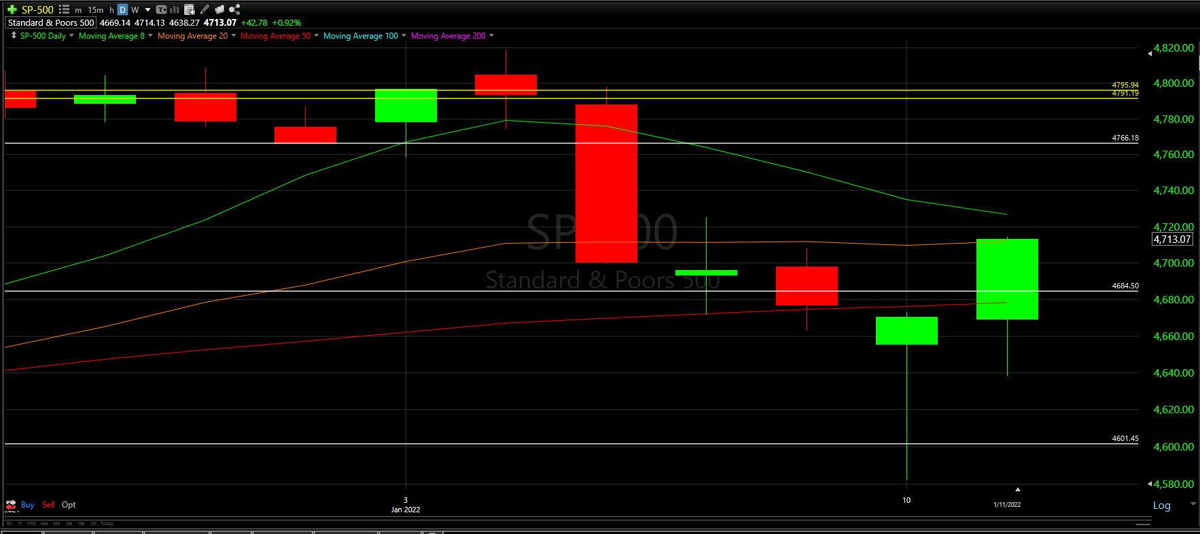Expand the Moving Average 20 dropdown
The width and height of the screenshot is (1200, 534).
234,35
